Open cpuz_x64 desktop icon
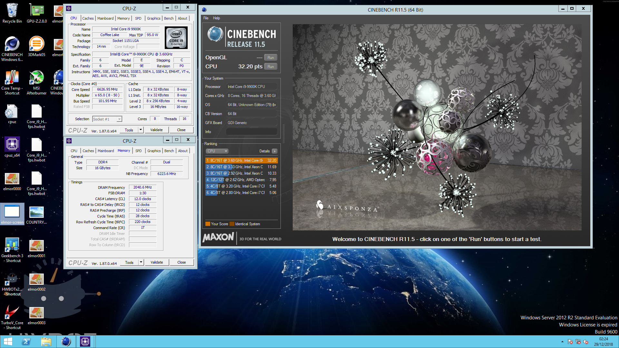The width and height of the screenshot is (619, 348). click(12, 147)
